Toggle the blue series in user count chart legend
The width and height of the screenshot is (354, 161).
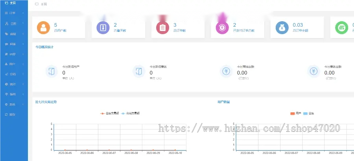(308, 113)
